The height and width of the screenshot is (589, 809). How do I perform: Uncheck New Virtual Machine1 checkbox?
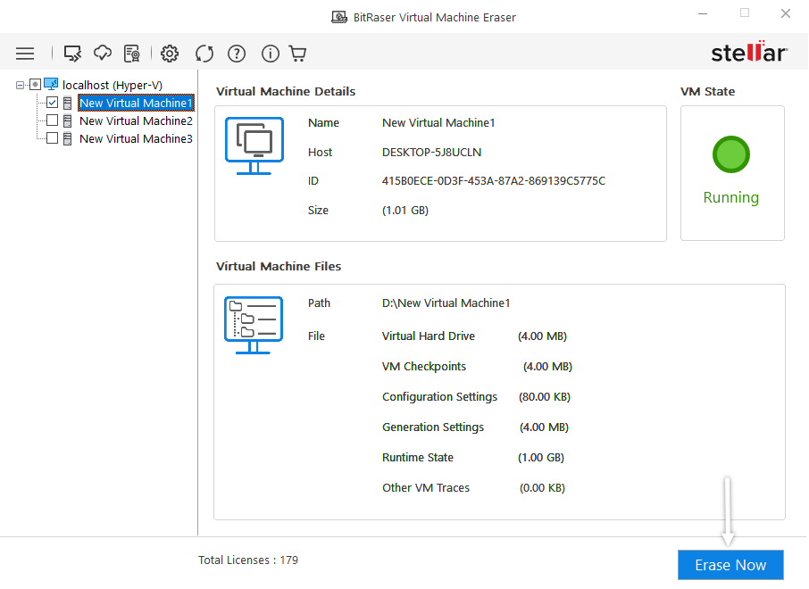(x=52, y=103)
